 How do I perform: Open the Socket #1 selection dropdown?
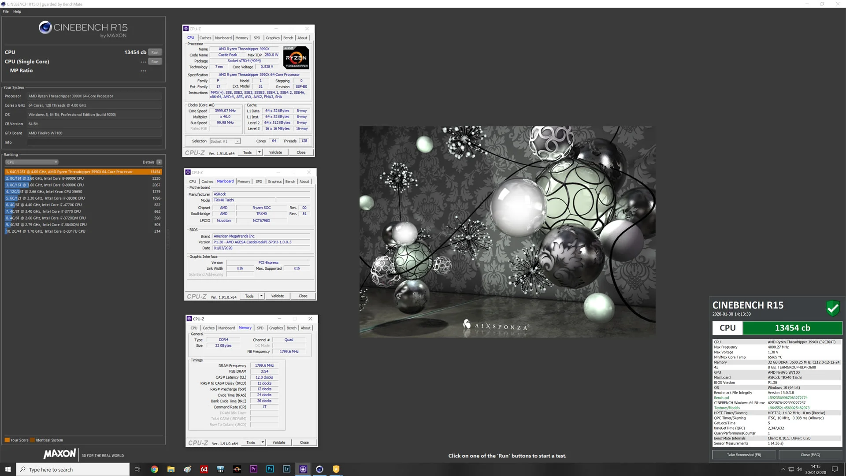click(x=225, y=141)
